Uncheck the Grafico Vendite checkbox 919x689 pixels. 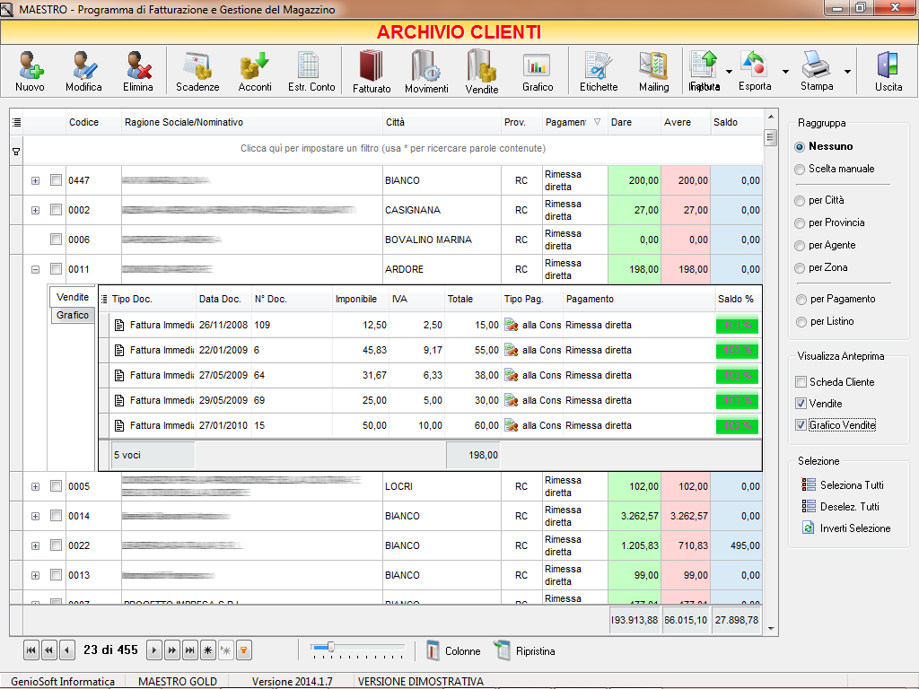click(801, 425)
